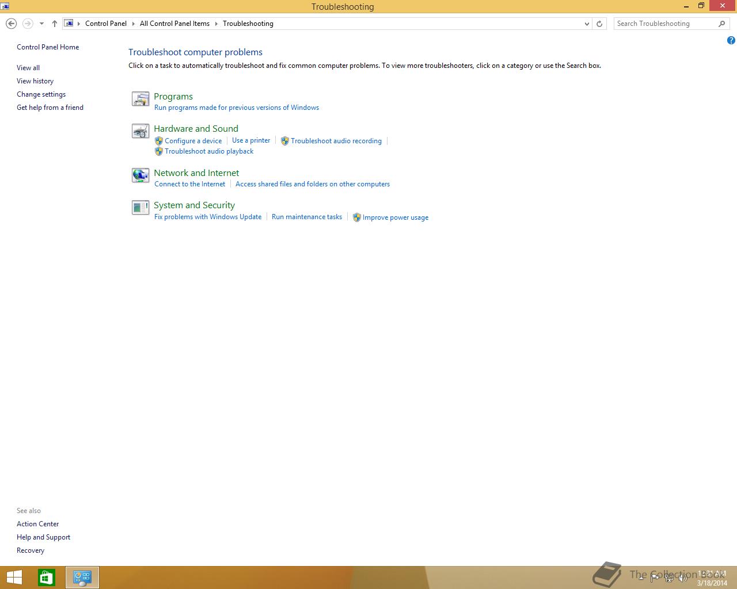
Task: Open the window system menu icon in title bar
Action: point(5,6)
